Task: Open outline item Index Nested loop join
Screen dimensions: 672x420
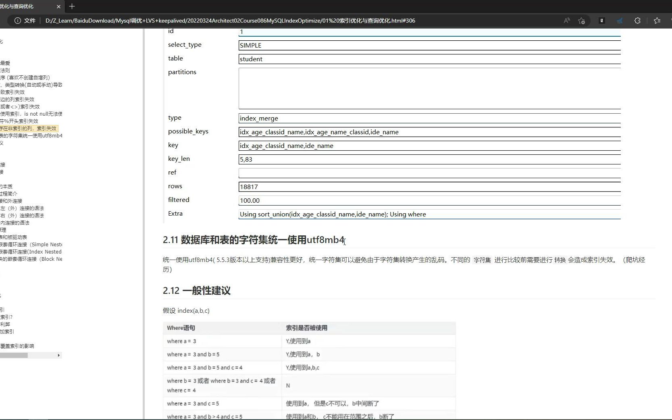Action: click(x=31, y=252)
